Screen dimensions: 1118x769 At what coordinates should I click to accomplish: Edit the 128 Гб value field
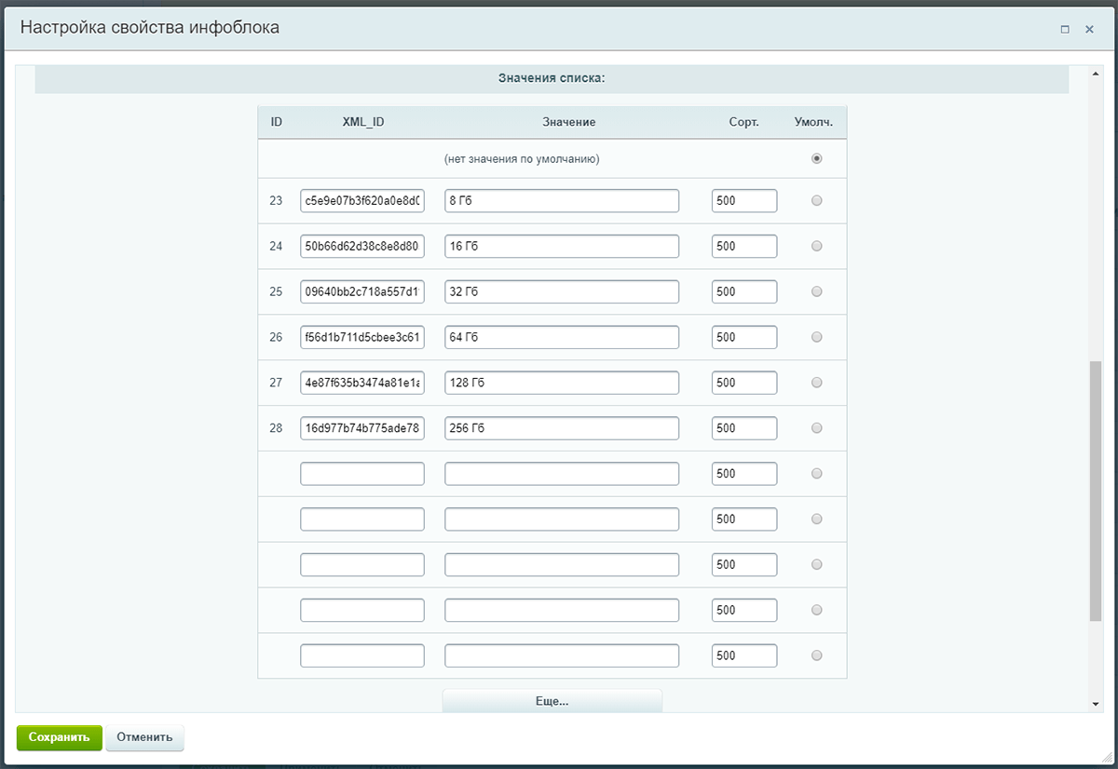pyautogui.click(x=561, y=383)
